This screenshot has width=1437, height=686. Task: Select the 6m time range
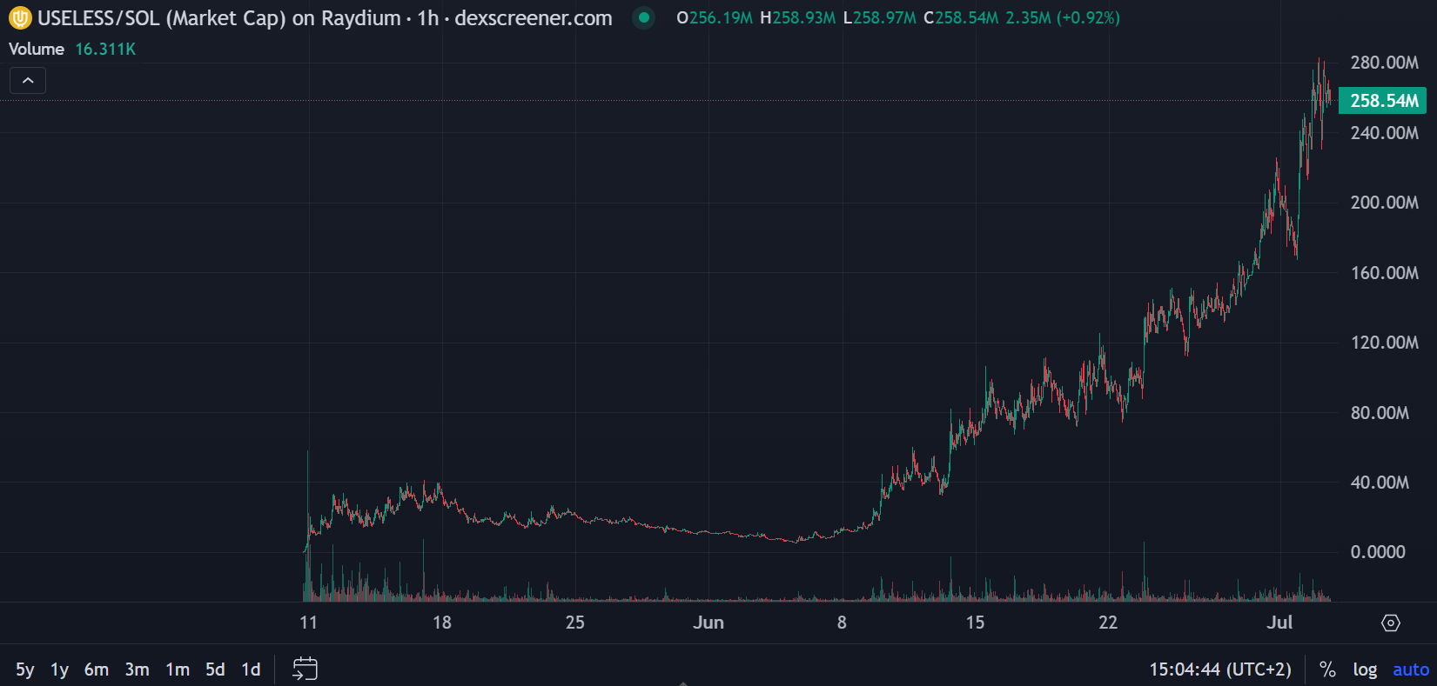[97, 669]
